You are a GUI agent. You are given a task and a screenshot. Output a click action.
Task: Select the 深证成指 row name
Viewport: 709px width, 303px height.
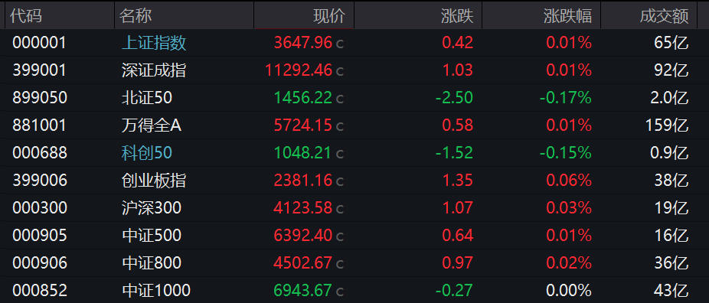(154, 70)
